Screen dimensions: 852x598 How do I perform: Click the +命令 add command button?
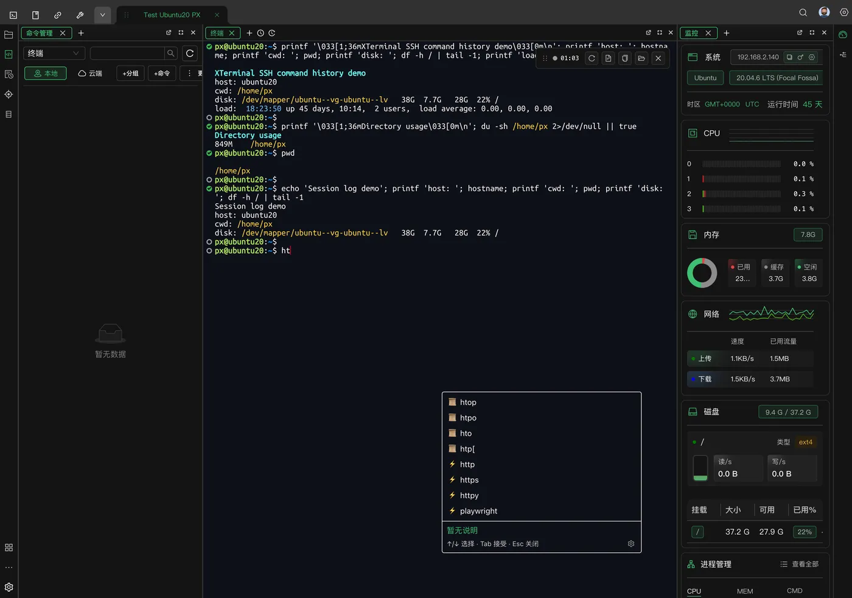point(162,74)
